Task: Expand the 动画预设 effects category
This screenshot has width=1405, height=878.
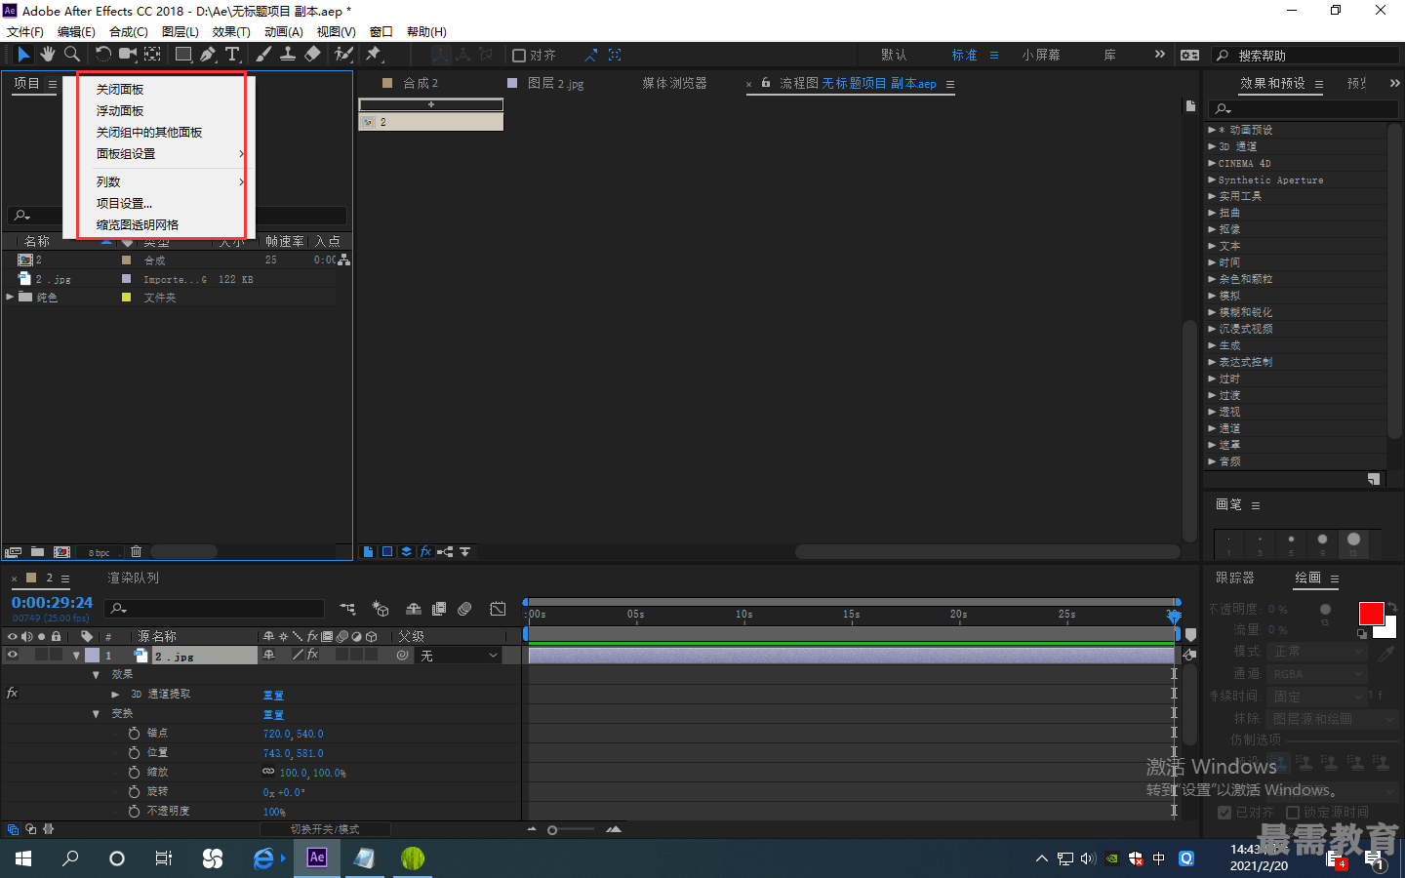Action: pos(1212,130)
